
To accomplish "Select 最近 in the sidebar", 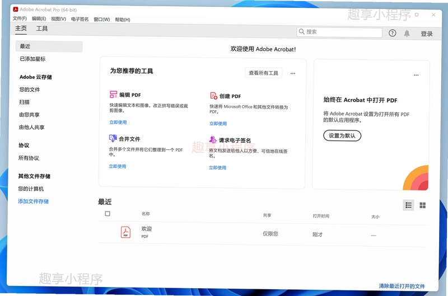I will [x=49, y=46].
